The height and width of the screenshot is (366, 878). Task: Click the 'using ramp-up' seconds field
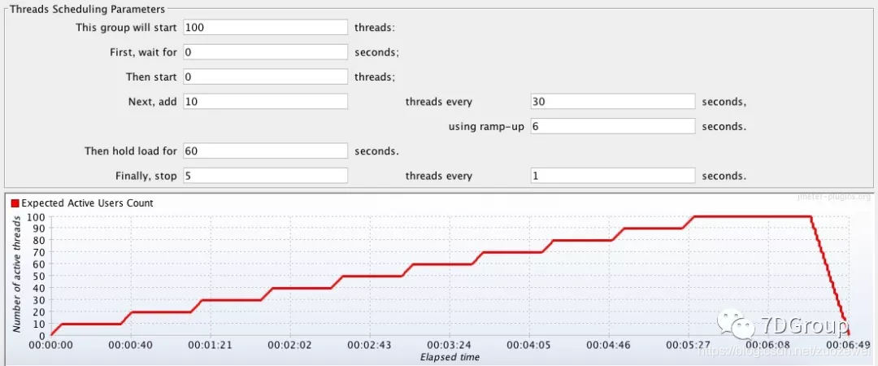point(613,126)
